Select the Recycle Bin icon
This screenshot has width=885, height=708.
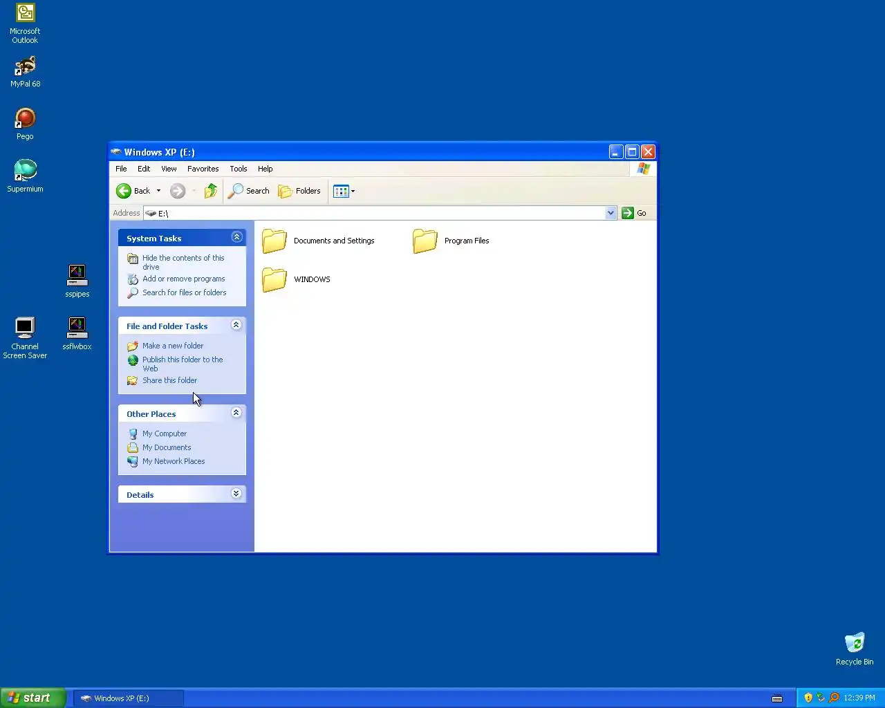click(x=855, y=649)
